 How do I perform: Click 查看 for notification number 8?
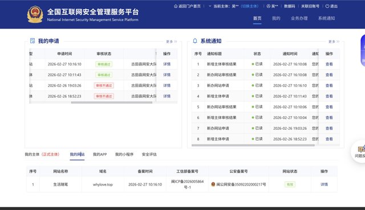point(329,139)
